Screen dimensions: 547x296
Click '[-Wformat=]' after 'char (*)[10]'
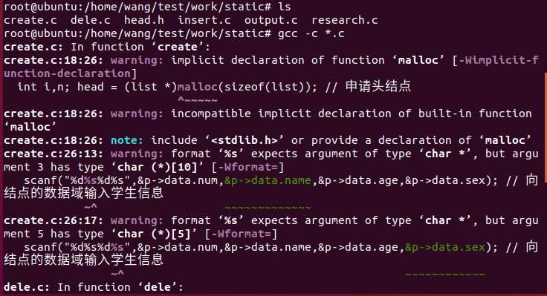[247, 167]
